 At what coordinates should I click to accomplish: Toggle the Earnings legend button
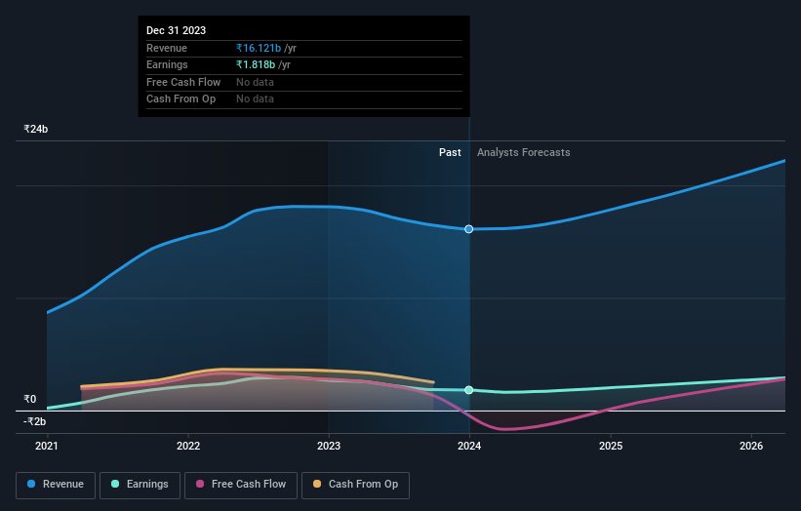coord(140,485)
